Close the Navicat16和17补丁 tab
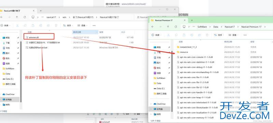273x123 pixels. 33,11
